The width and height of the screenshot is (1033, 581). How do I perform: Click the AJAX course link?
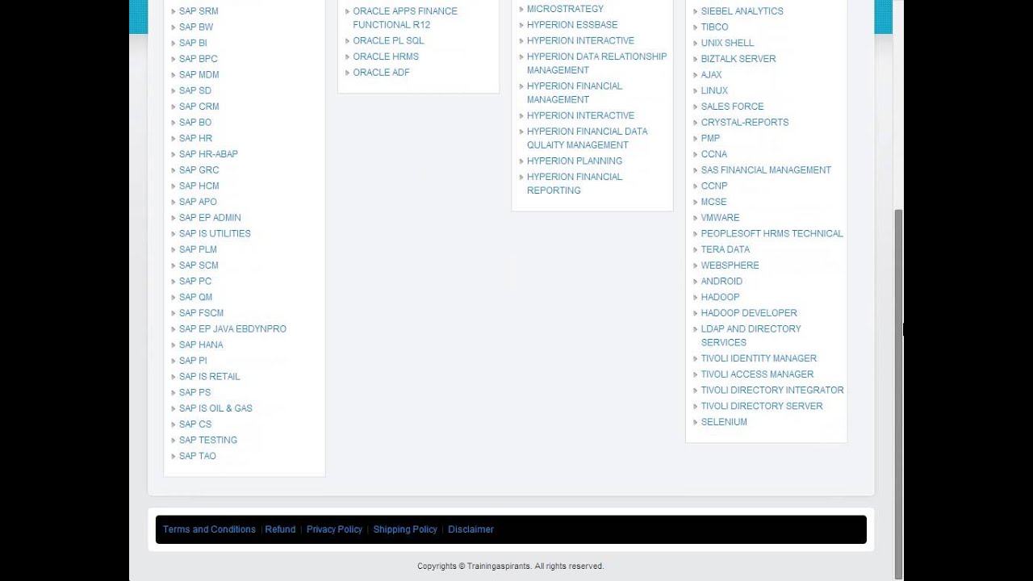click(711, 75)
